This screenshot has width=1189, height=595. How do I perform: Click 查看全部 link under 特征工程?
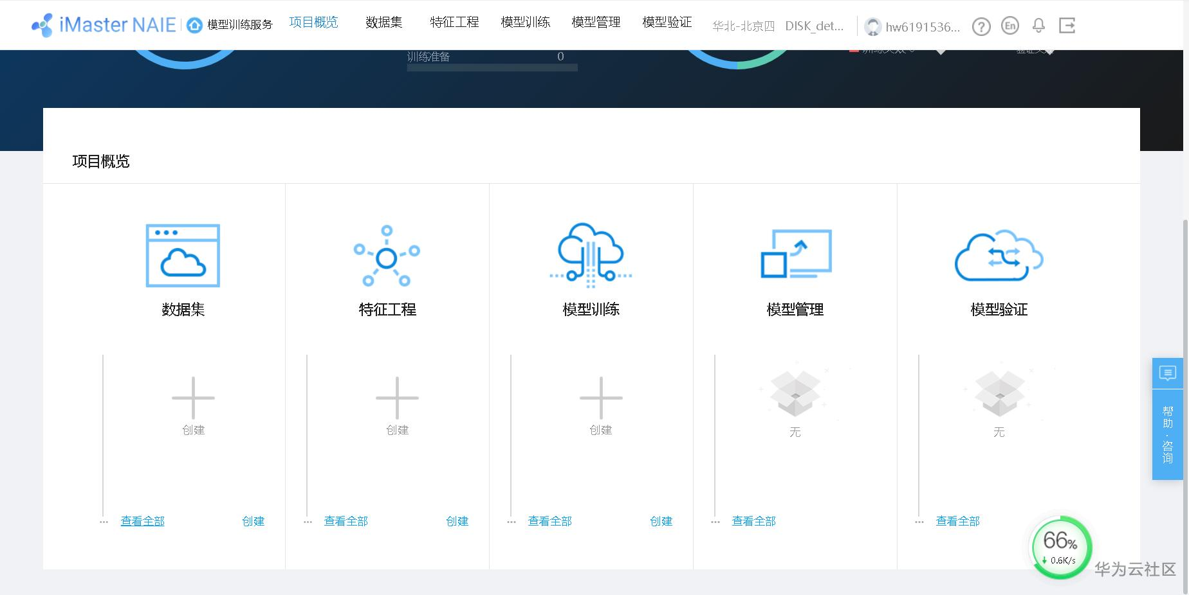(346, 521)
